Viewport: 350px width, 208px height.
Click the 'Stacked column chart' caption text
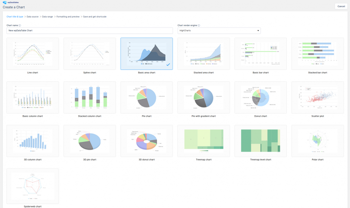pos(90,116)
